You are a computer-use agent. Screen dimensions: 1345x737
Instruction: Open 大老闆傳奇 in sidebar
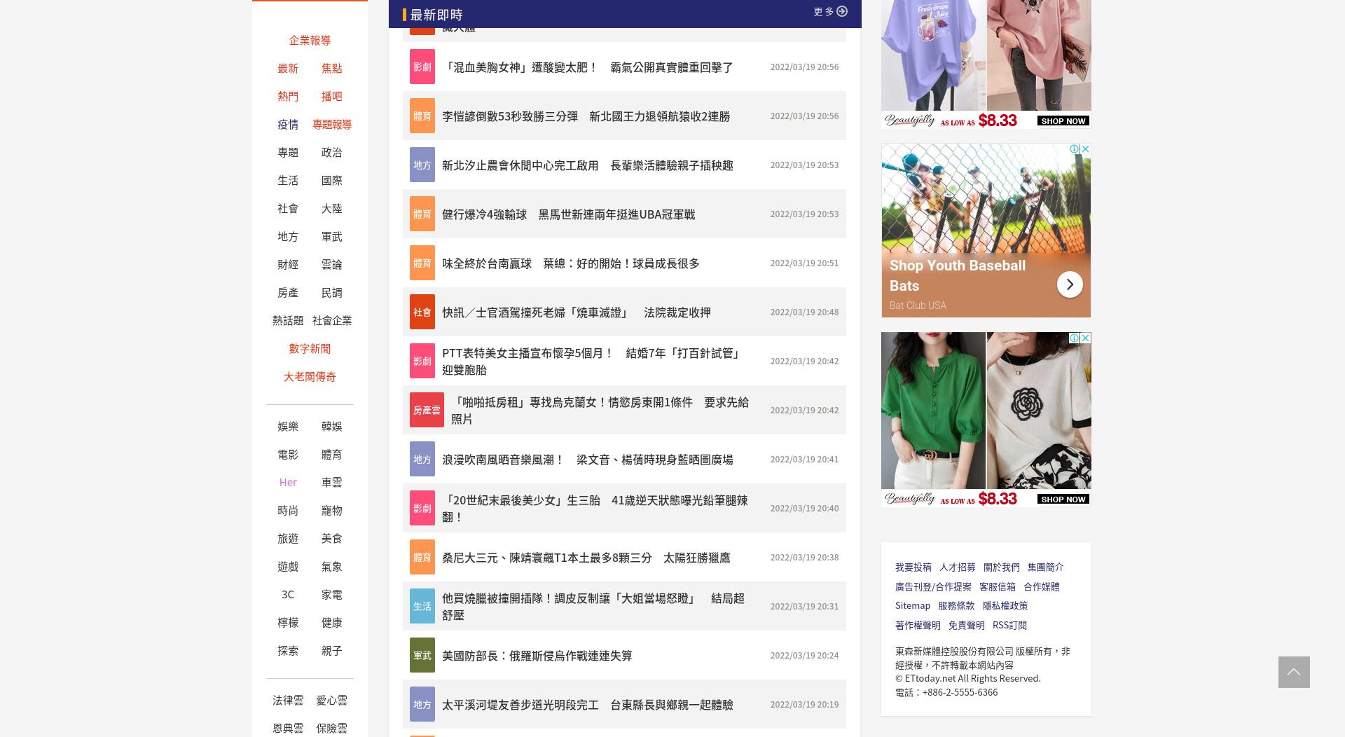pos(310,376)
